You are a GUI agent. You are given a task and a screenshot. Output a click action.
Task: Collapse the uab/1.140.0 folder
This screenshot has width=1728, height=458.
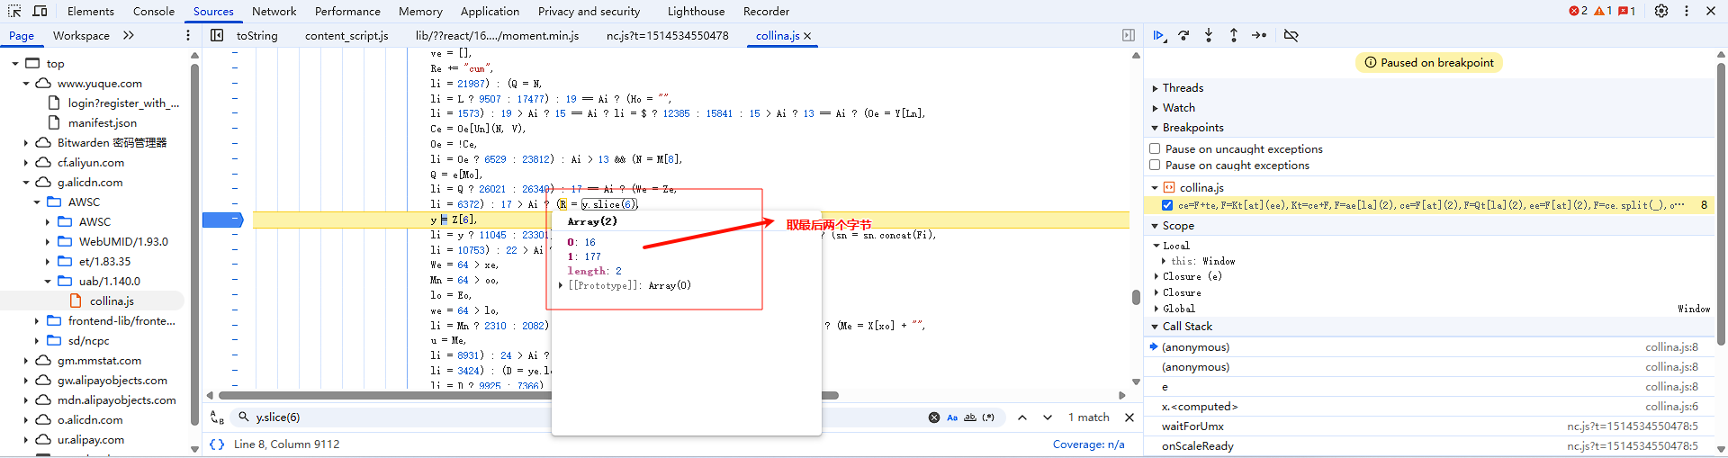coord(48,282)
